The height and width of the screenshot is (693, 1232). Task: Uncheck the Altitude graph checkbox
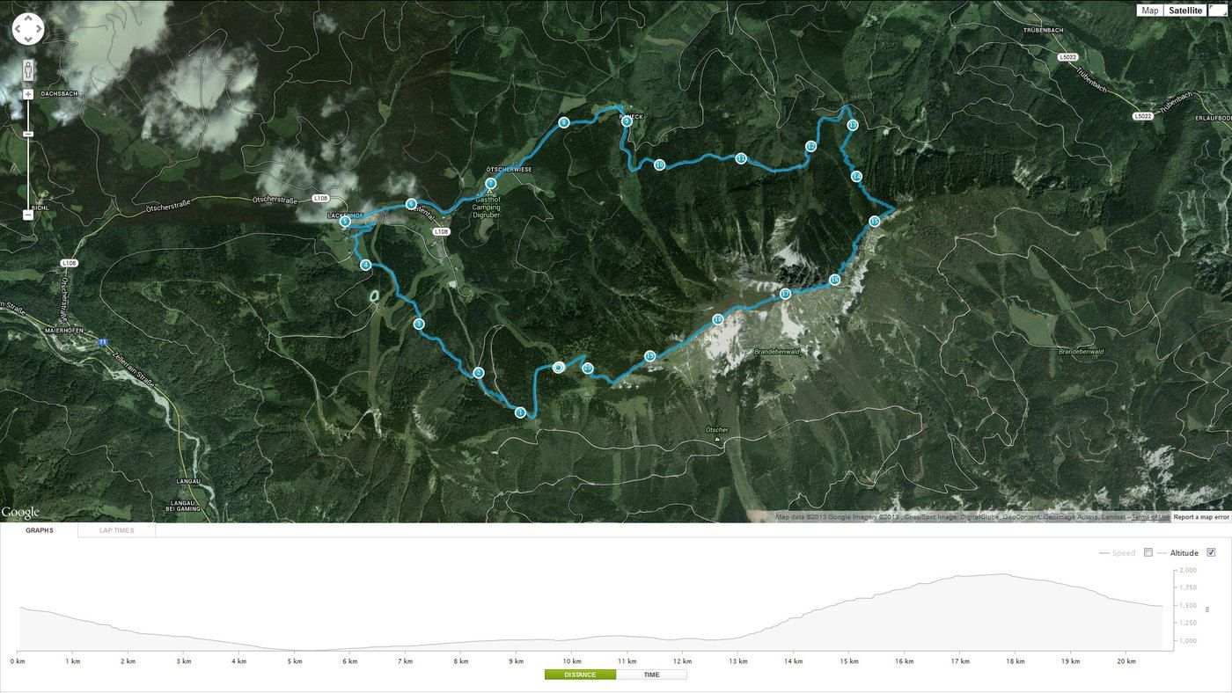1211,552
